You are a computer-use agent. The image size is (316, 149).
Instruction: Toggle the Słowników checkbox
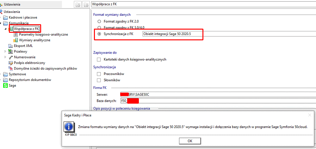click(x=99, y=80)
